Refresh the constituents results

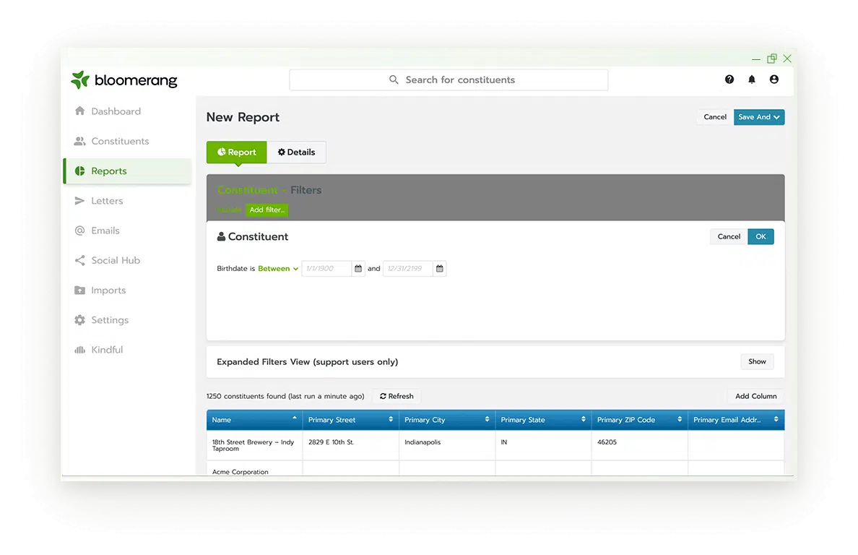396,396
